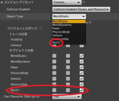Click the Destructible object response label
Screen dimensions: 119x101
tap(19, 84)
